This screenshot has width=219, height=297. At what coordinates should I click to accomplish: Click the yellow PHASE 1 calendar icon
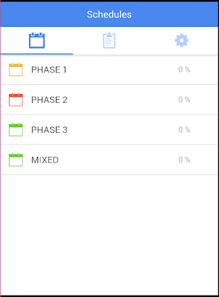[15, 69]
